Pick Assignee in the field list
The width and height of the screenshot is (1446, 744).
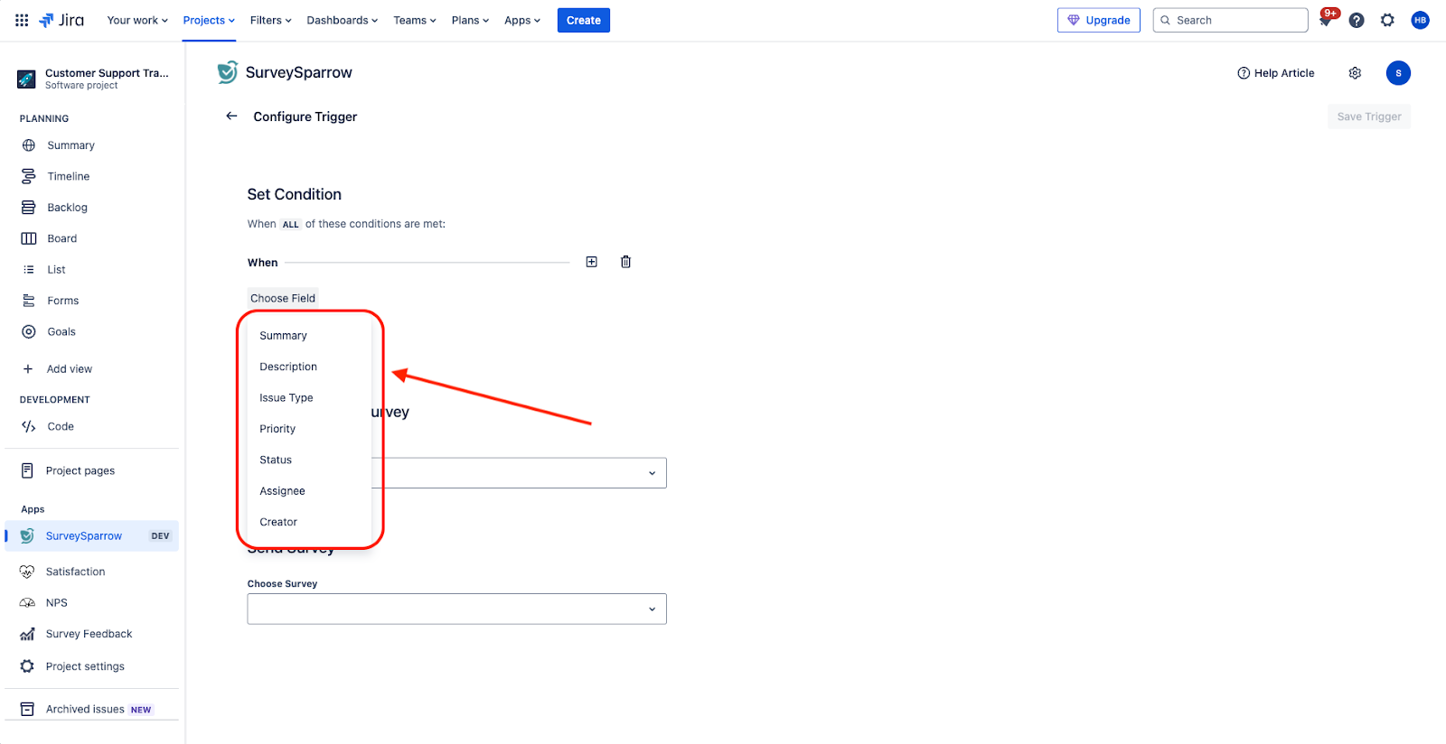pos(282,491)
